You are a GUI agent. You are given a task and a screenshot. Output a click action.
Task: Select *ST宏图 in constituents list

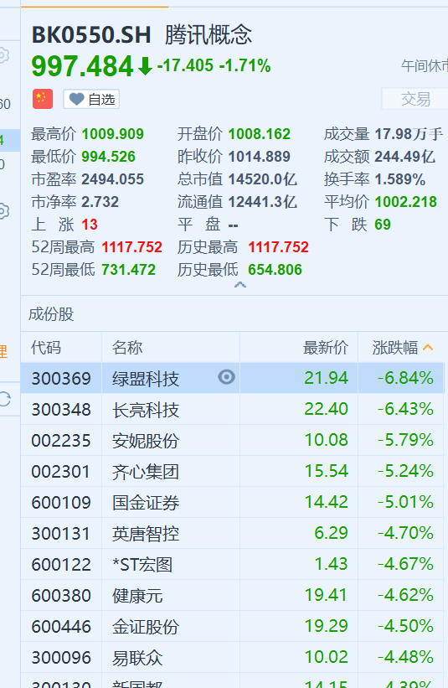(x=232, y=564)
